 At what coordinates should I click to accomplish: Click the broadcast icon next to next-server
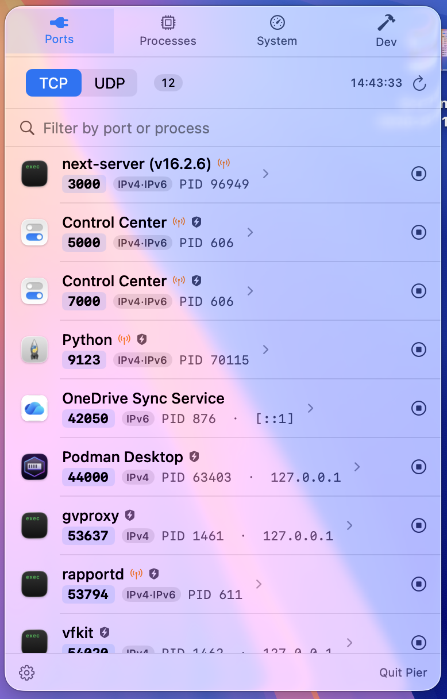click(x=224, y=164)
